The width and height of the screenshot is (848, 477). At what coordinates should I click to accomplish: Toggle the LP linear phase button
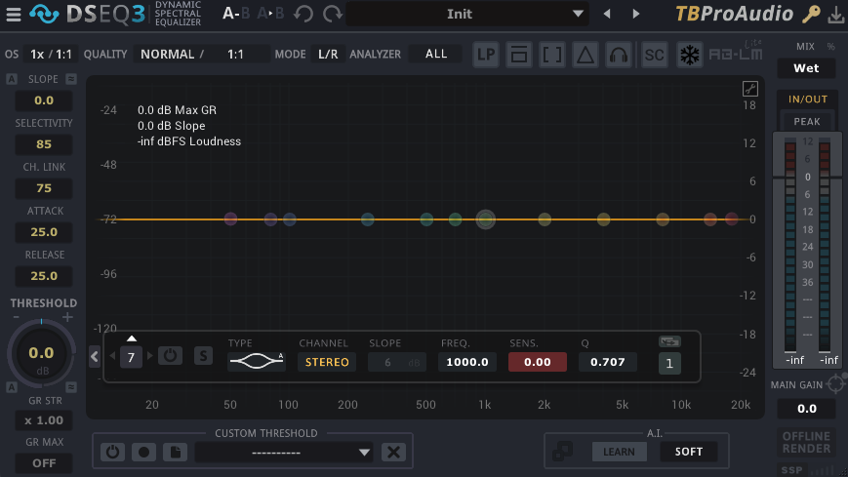(486, 55)
